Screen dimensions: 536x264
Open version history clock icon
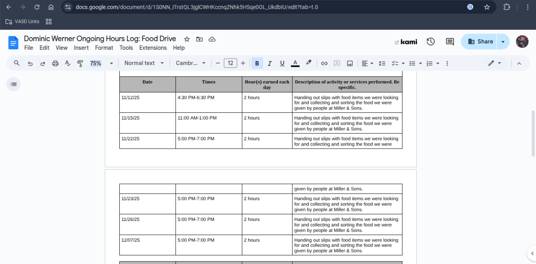click(x=430, y=41)
